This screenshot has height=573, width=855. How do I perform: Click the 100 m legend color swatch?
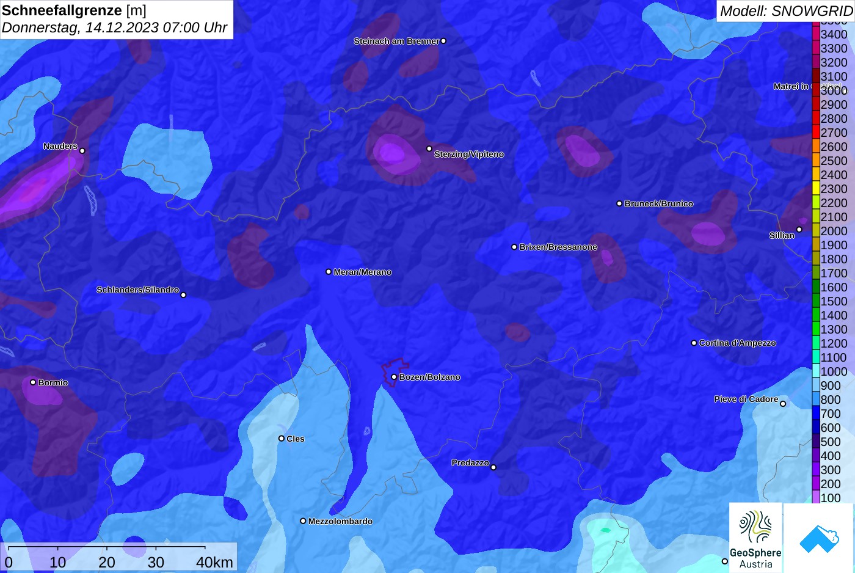click(x=816, y=497)
